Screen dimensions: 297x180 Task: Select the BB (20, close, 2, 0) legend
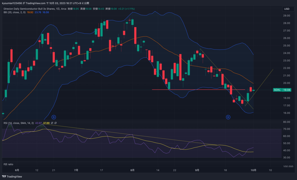point(15,12)
